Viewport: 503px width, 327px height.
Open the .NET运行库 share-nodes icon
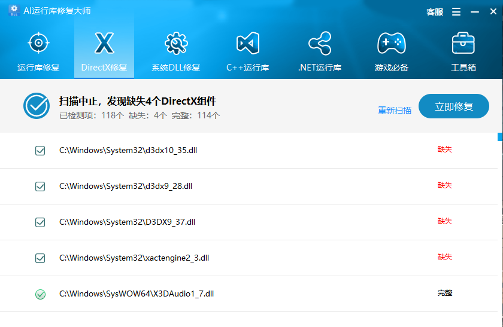pos(320,43)
